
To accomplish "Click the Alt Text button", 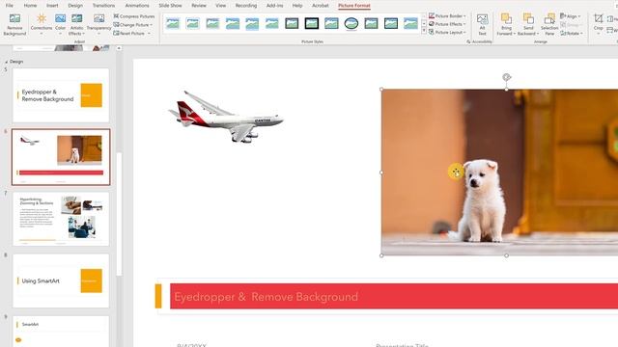I will click(x=482, y=24).
